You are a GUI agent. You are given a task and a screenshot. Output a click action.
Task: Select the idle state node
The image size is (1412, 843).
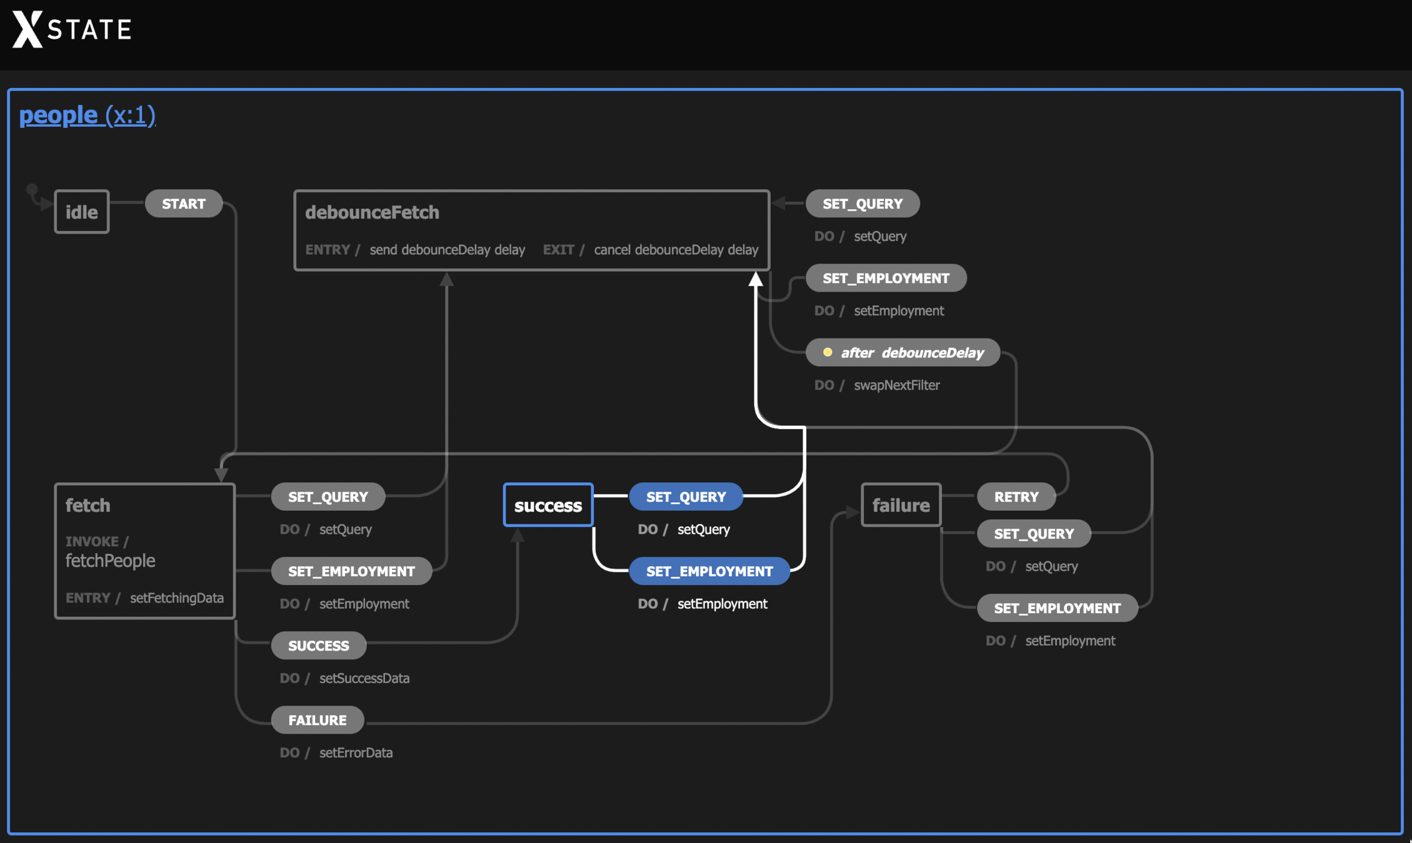(x=81, y=212)
